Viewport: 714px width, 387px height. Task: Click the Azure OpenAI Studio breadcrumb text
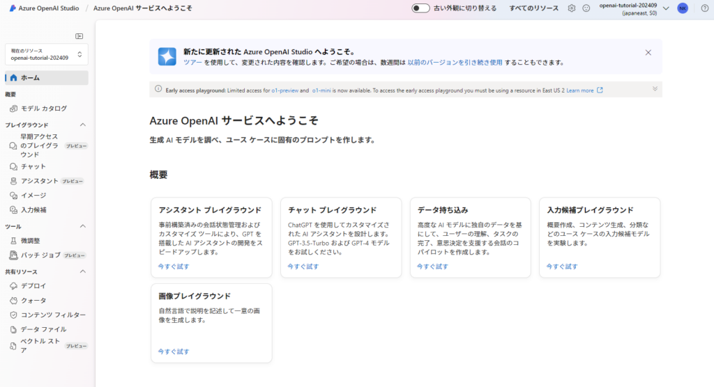[x=49, y=8]
